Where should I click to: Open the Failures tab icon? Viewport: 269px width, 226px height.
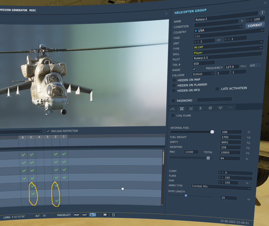[210, 108]
